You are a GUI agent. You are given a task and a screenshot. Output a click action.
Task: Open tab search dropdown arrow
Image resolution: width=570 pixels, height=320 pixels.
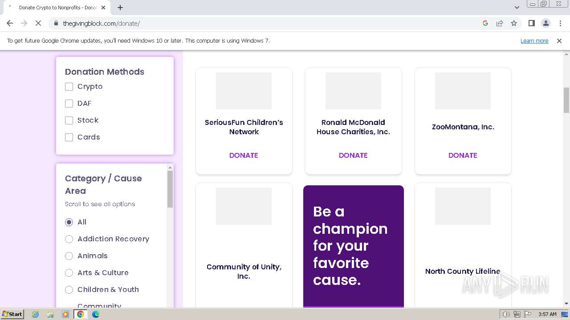pos(517,8)
